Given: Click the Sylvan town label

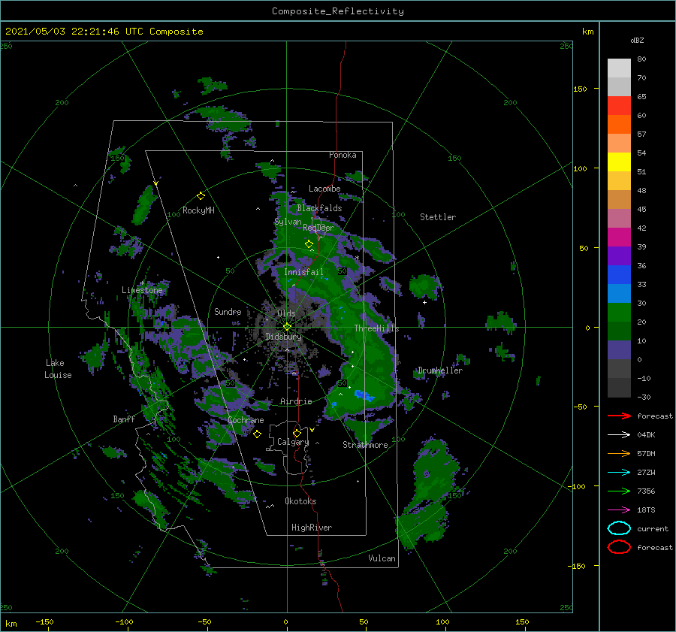Looking at the screenshot, I should (288, 222).
